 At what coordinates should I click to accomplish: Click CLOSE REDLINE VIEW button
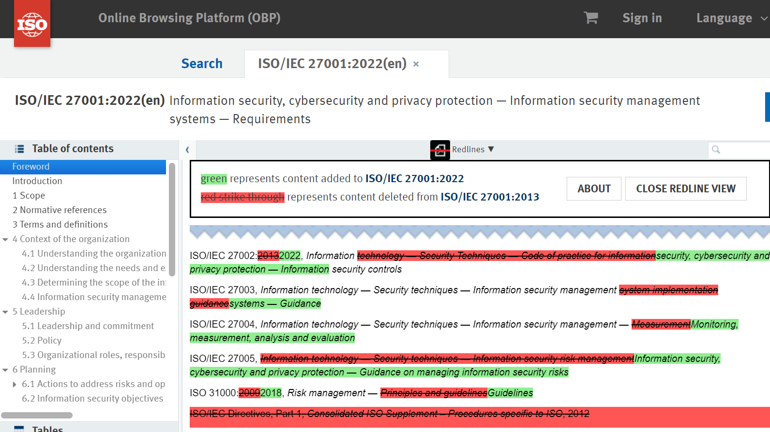tap(686, 188)
